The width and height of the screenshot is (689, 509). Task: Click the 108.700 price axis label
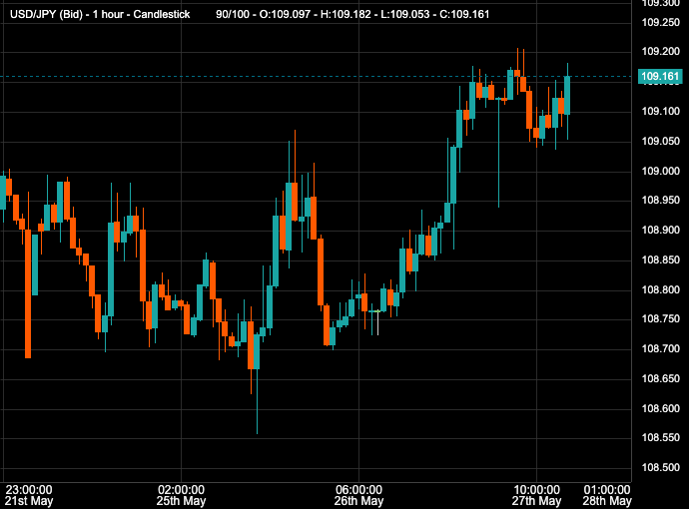point(660,348)
